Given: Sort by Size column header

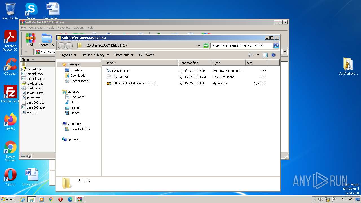Looking at the screenshot, I should [x=257, y=63].
